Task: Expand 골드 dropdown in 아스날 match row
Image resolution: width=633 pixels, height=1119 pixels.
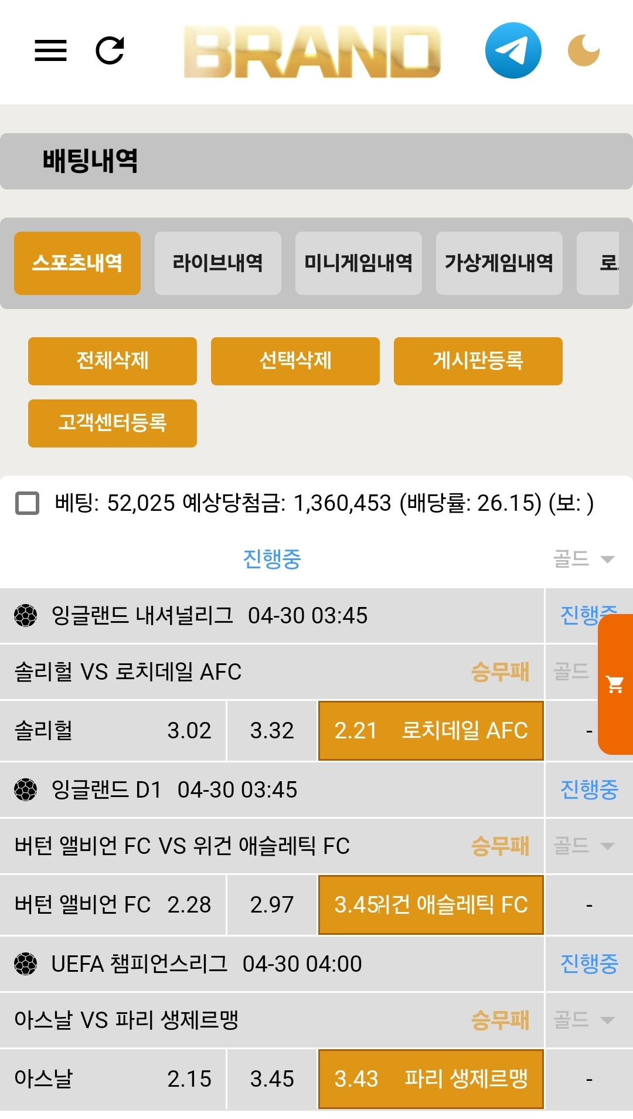Action: point(584,1020)
